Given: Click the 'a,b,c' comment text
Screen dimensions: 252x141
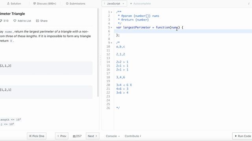Looking at the screenshot, I should click(x=120, y=47).
